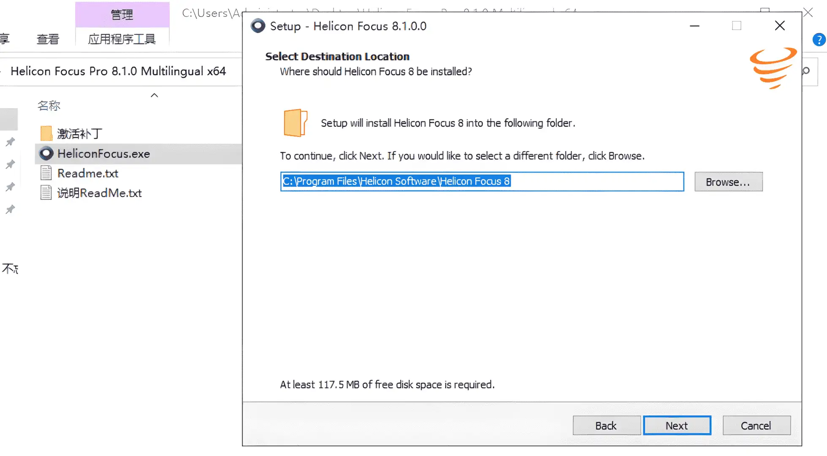Click the installation path text field
The image size is (827, 456).
pos(482,182)
